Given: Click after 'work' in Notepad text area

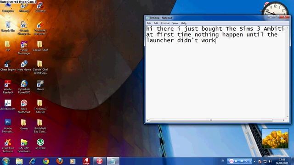Looking at the screenshot, I should 215,40.
